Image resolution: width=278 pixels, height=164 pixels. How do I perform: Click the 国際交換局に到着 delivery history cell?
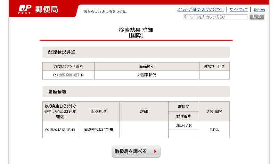(99, 130)
